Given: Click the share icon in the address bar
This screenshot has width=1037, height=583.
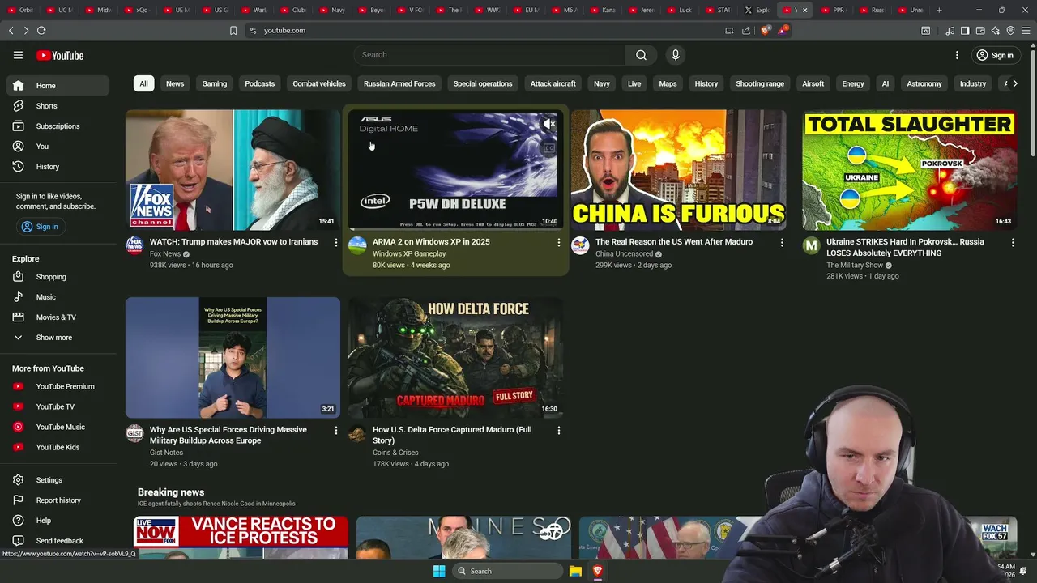Looking at the screenshot, I should 746,30.
